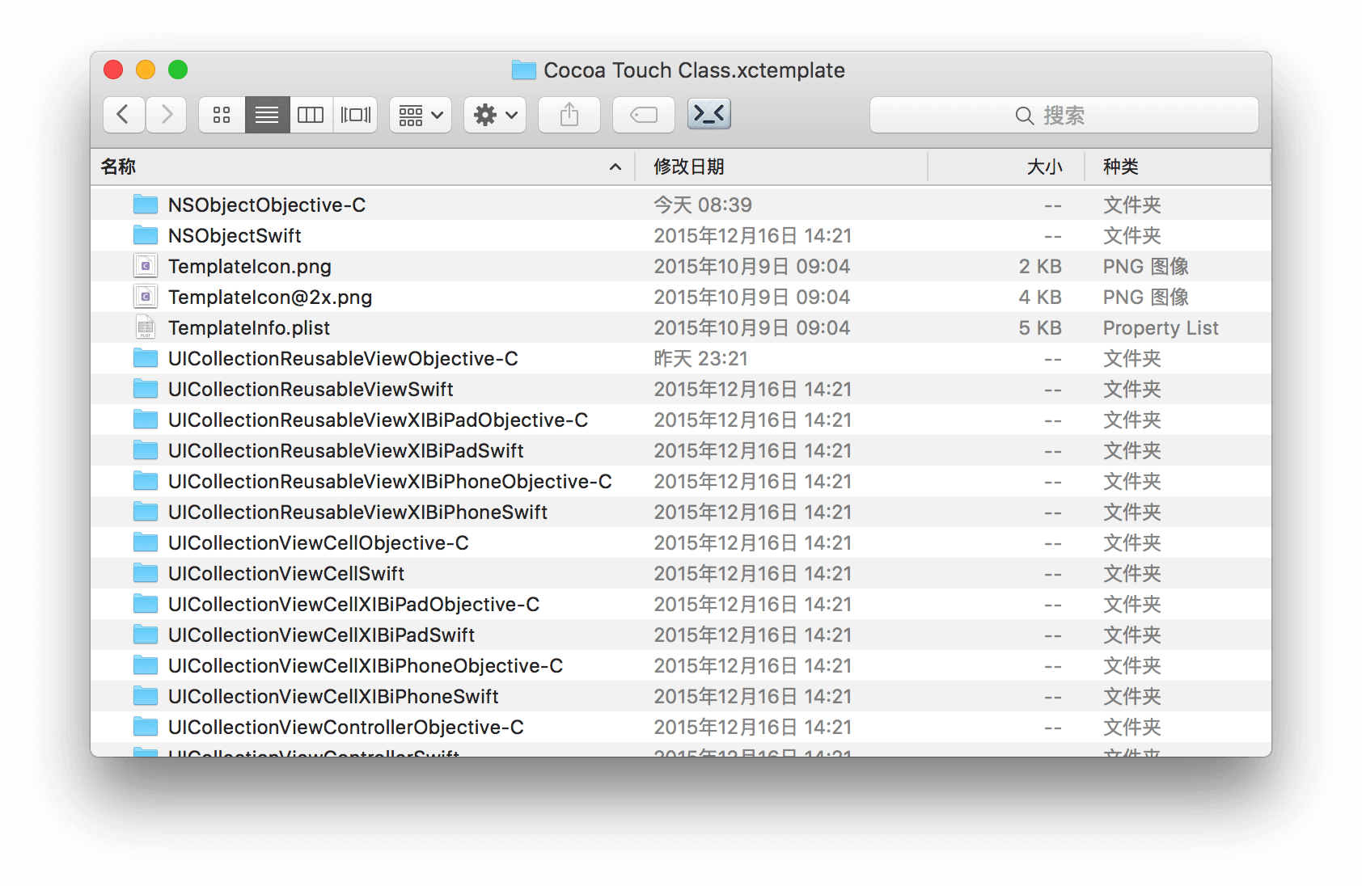The height and width of the screenshot is (886, 1362).
Task: Click the TemplateIcon@2x.png file icon
Action: pos(146,297)
